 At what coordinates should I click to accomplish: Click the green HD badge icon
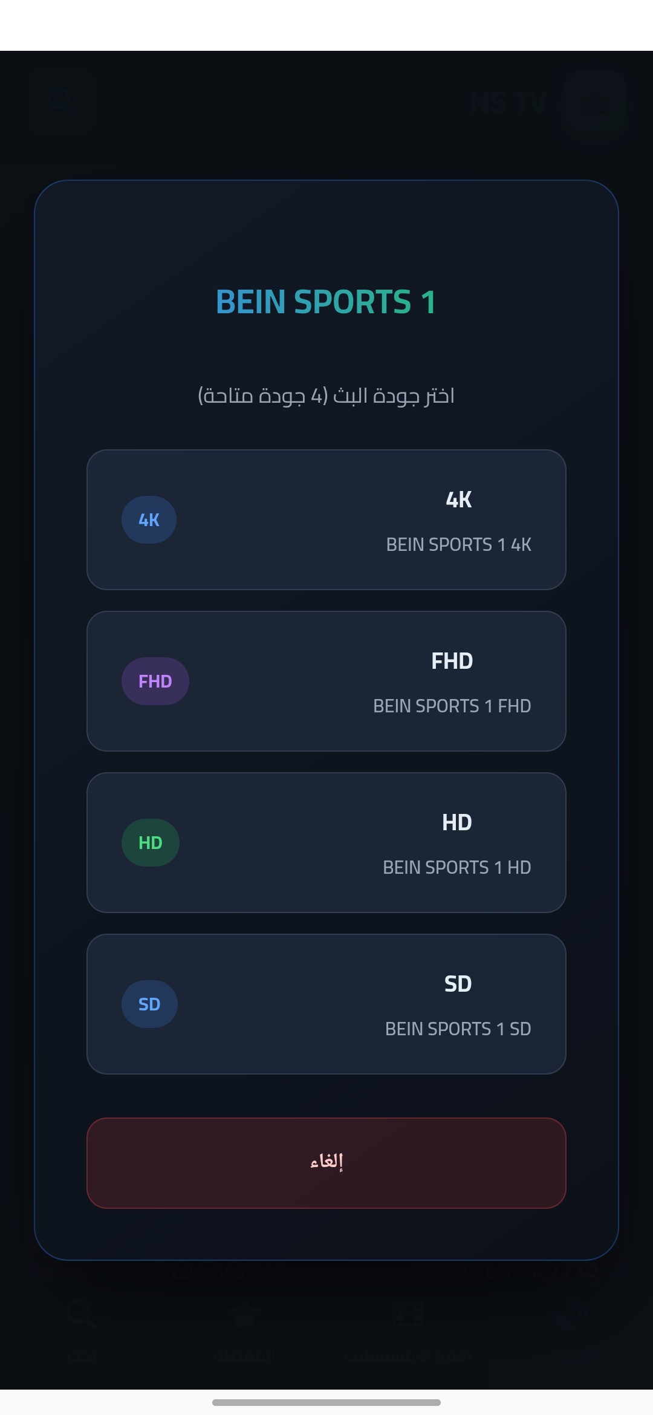150,842
